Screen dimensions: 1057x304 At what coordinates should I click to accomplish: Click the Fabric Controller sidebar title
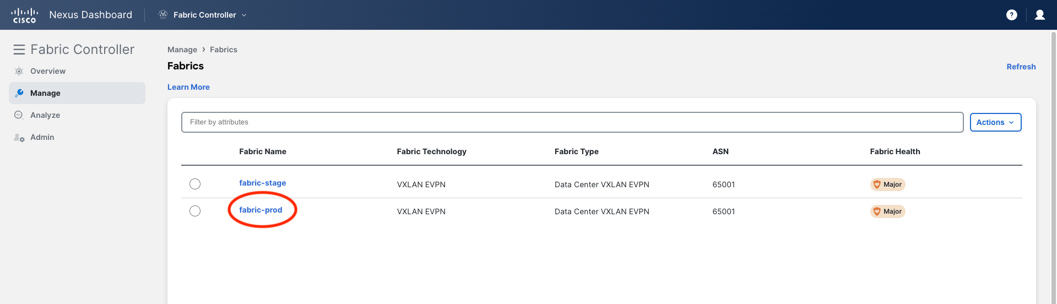click(83, 50)
